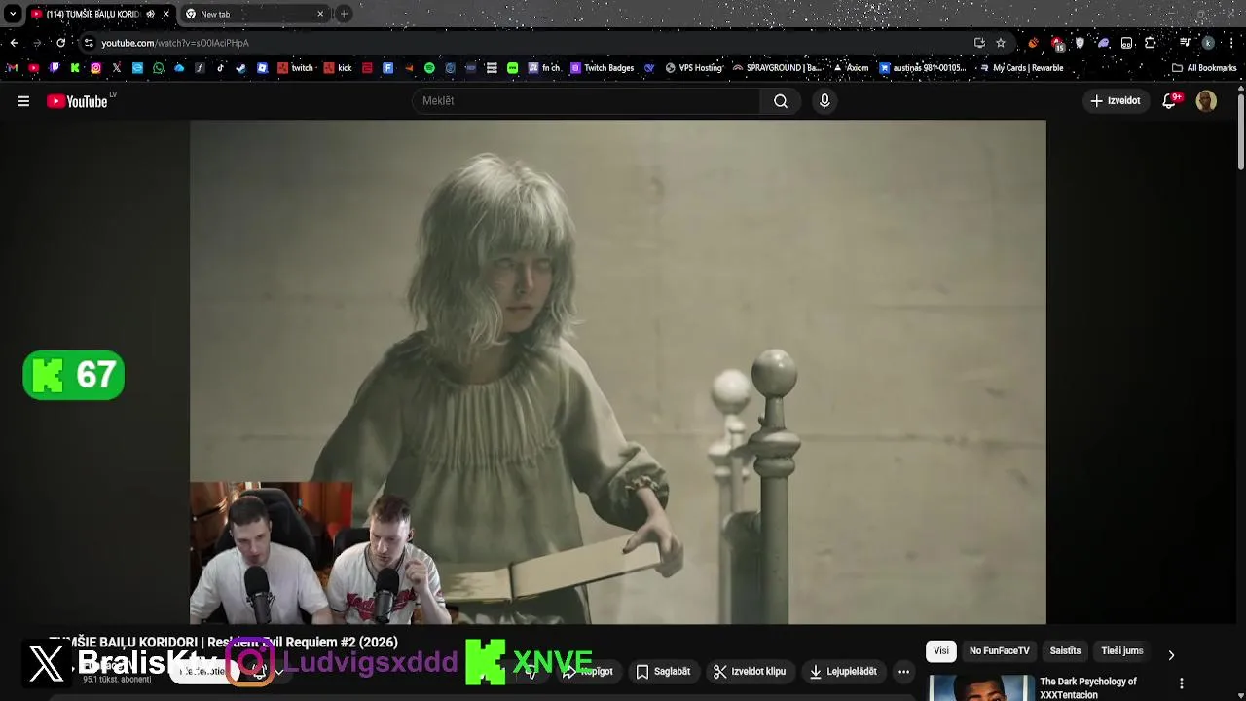Go back with the browser back arrow
The width and height of the screenshot is (1246, 701).
(14, 43)
